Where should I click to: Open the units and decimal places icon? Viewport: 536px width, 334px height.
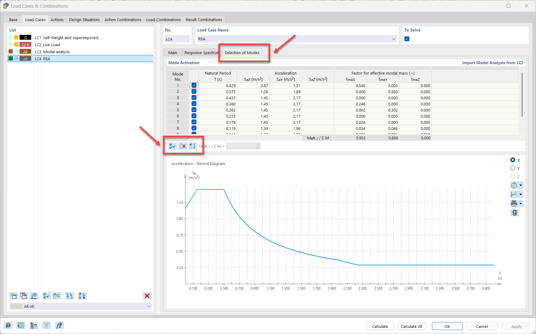[x=21, y=325]
